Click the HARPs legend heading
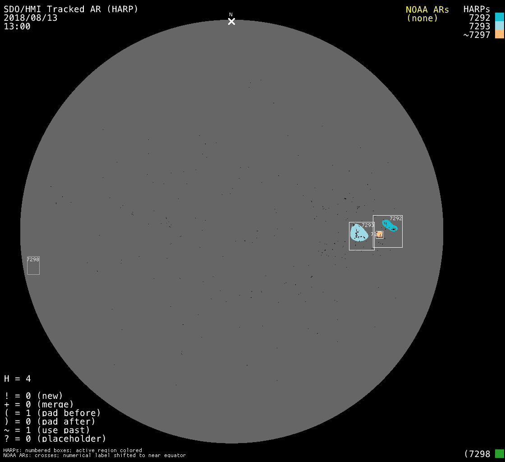This screenshot has height=462, width=505. tap(477, 9)
